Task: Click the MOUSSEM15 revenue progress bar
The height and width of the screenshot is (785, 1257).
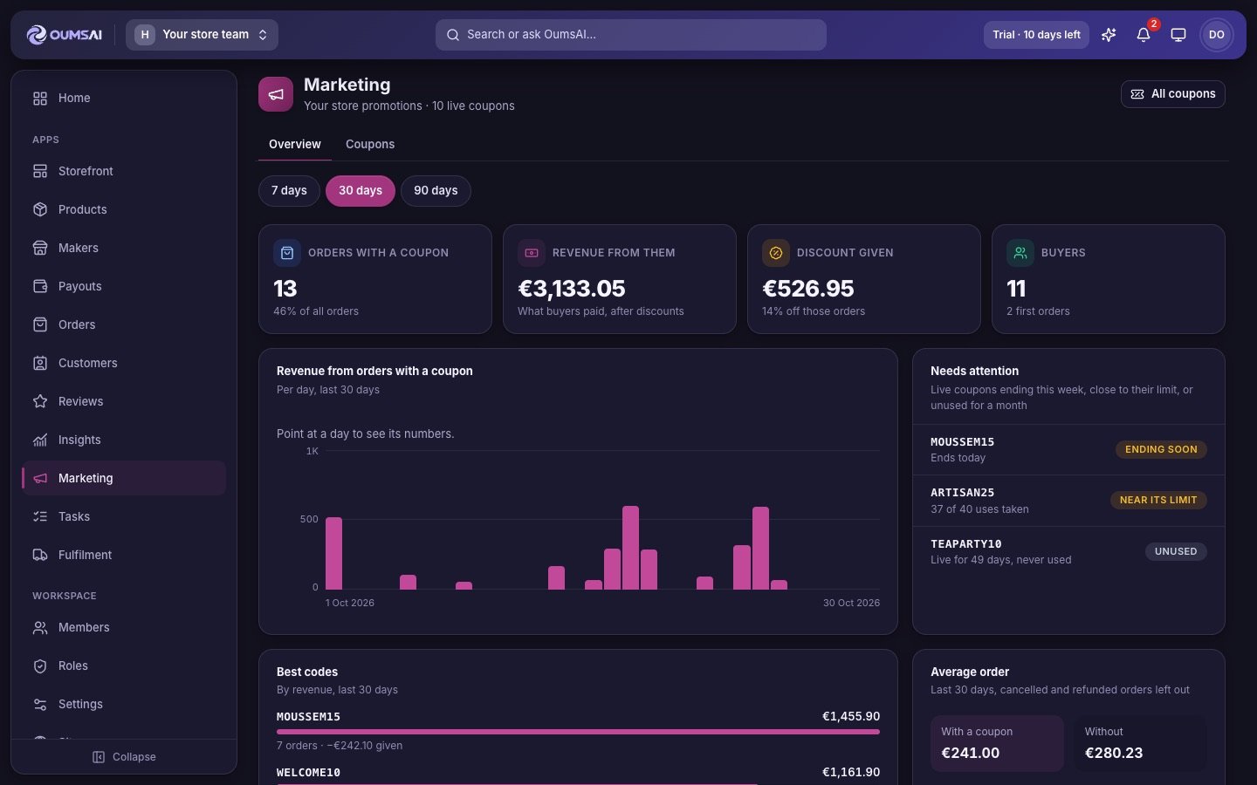Action: (578, 732)
